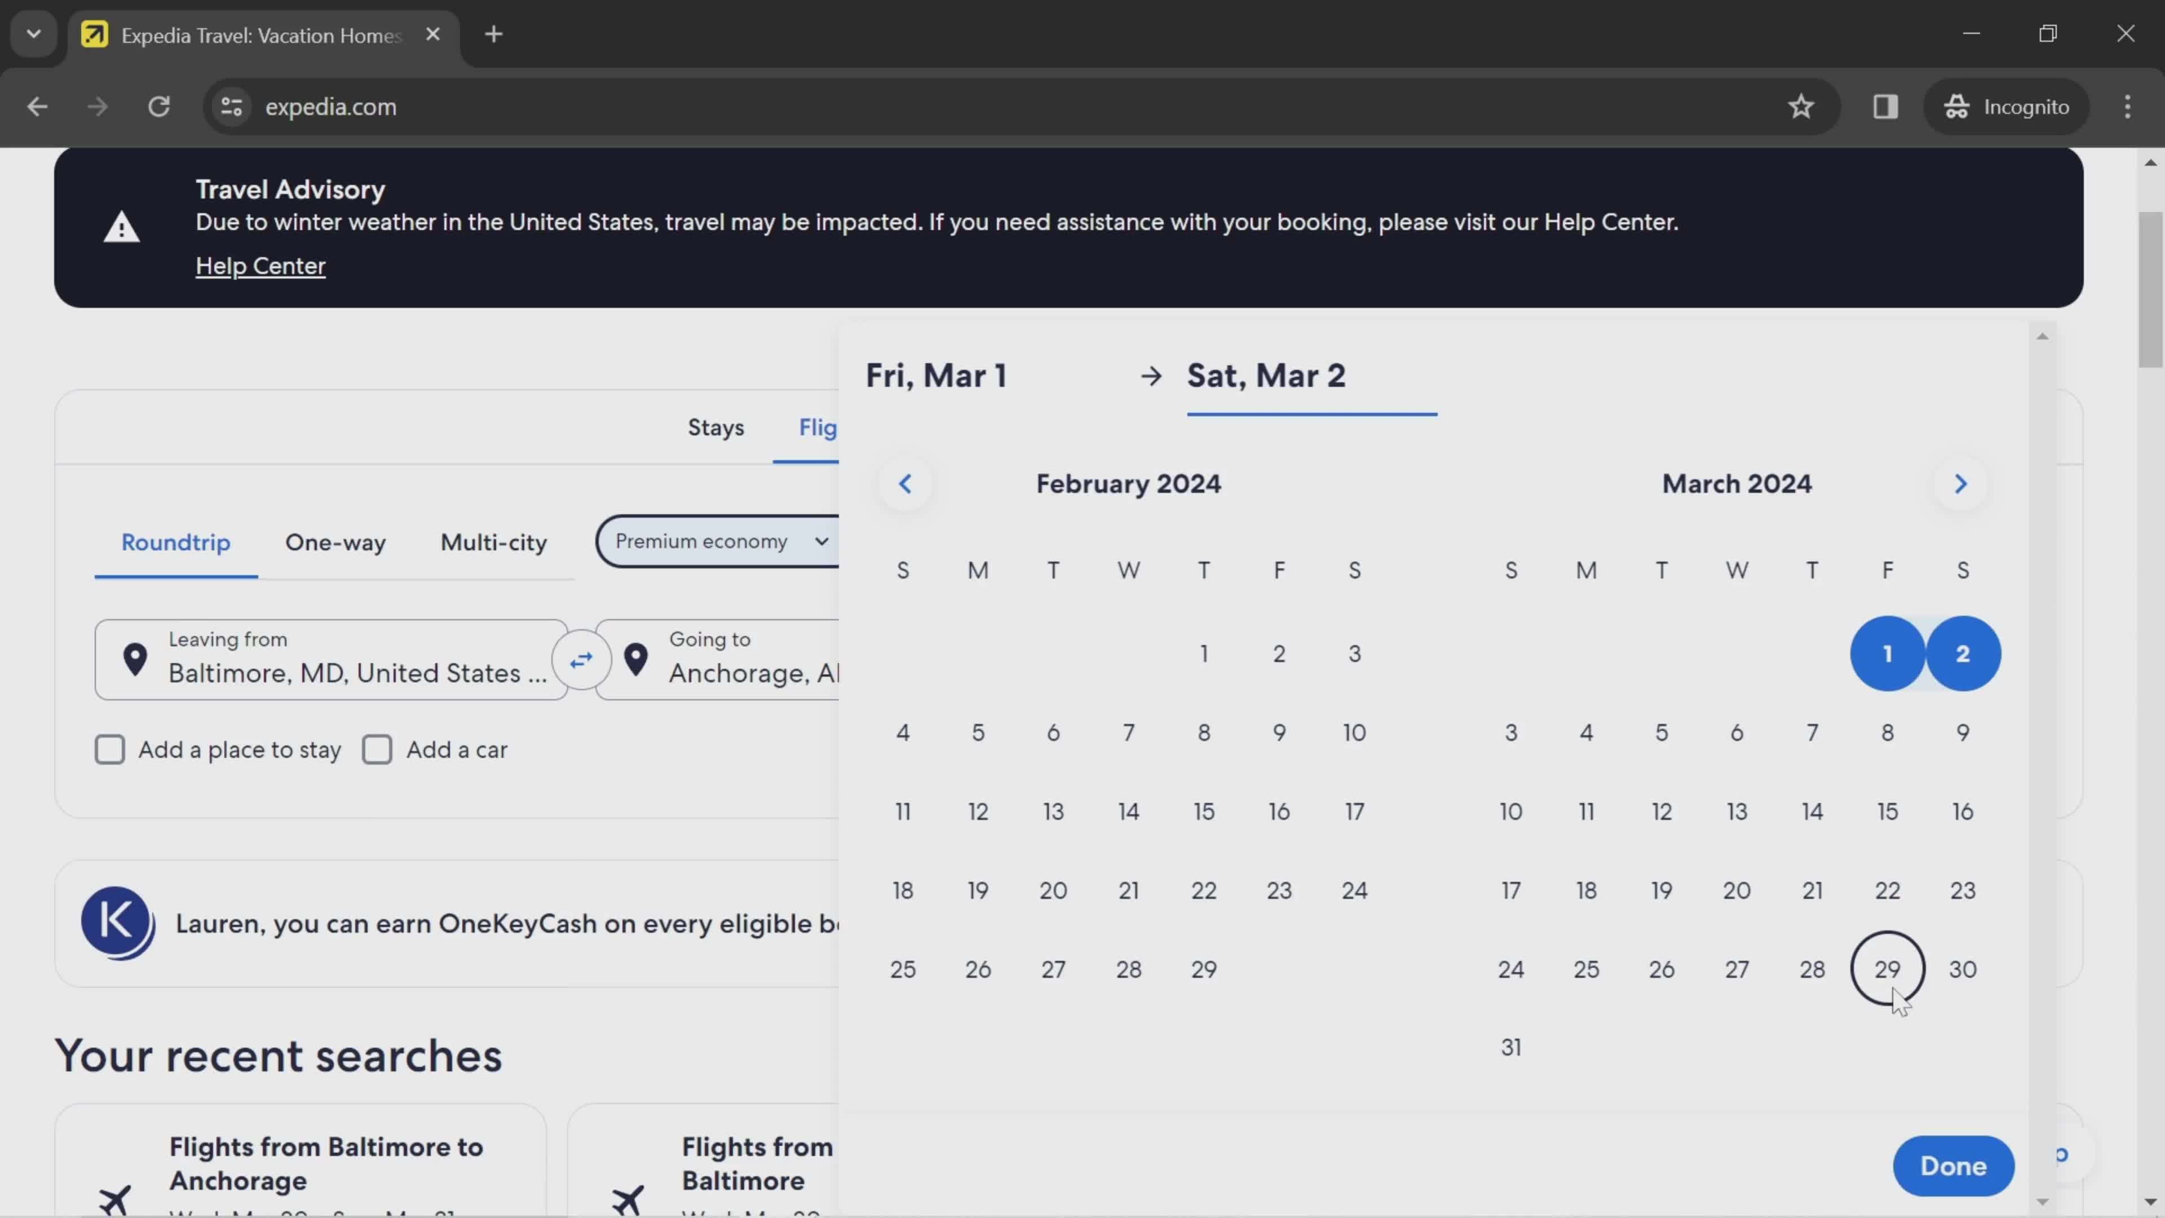Click the browser forward arrow
This screenshot has height=1218, width=2165.
tap(98, 107)
